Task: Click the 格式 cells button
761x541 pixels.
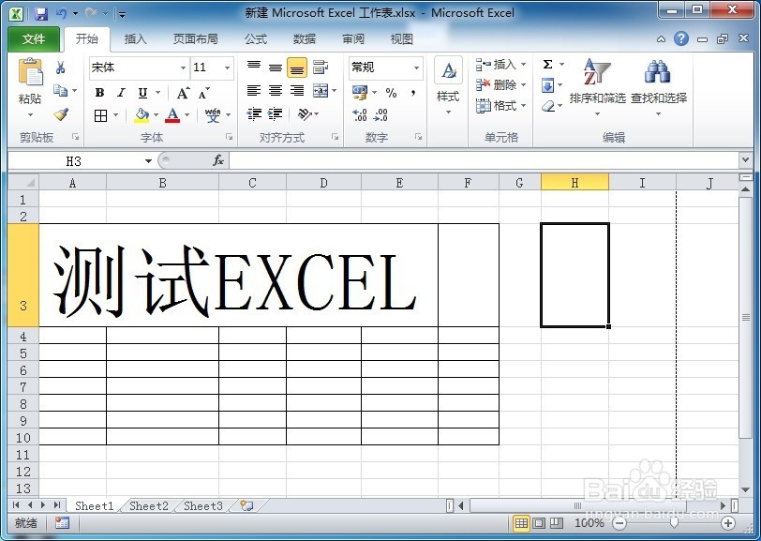Action: [500, 105]
